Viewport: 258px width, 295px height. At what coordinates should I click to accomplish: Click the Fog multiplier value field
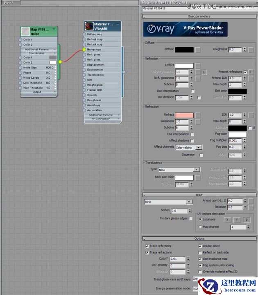point(235,141)
